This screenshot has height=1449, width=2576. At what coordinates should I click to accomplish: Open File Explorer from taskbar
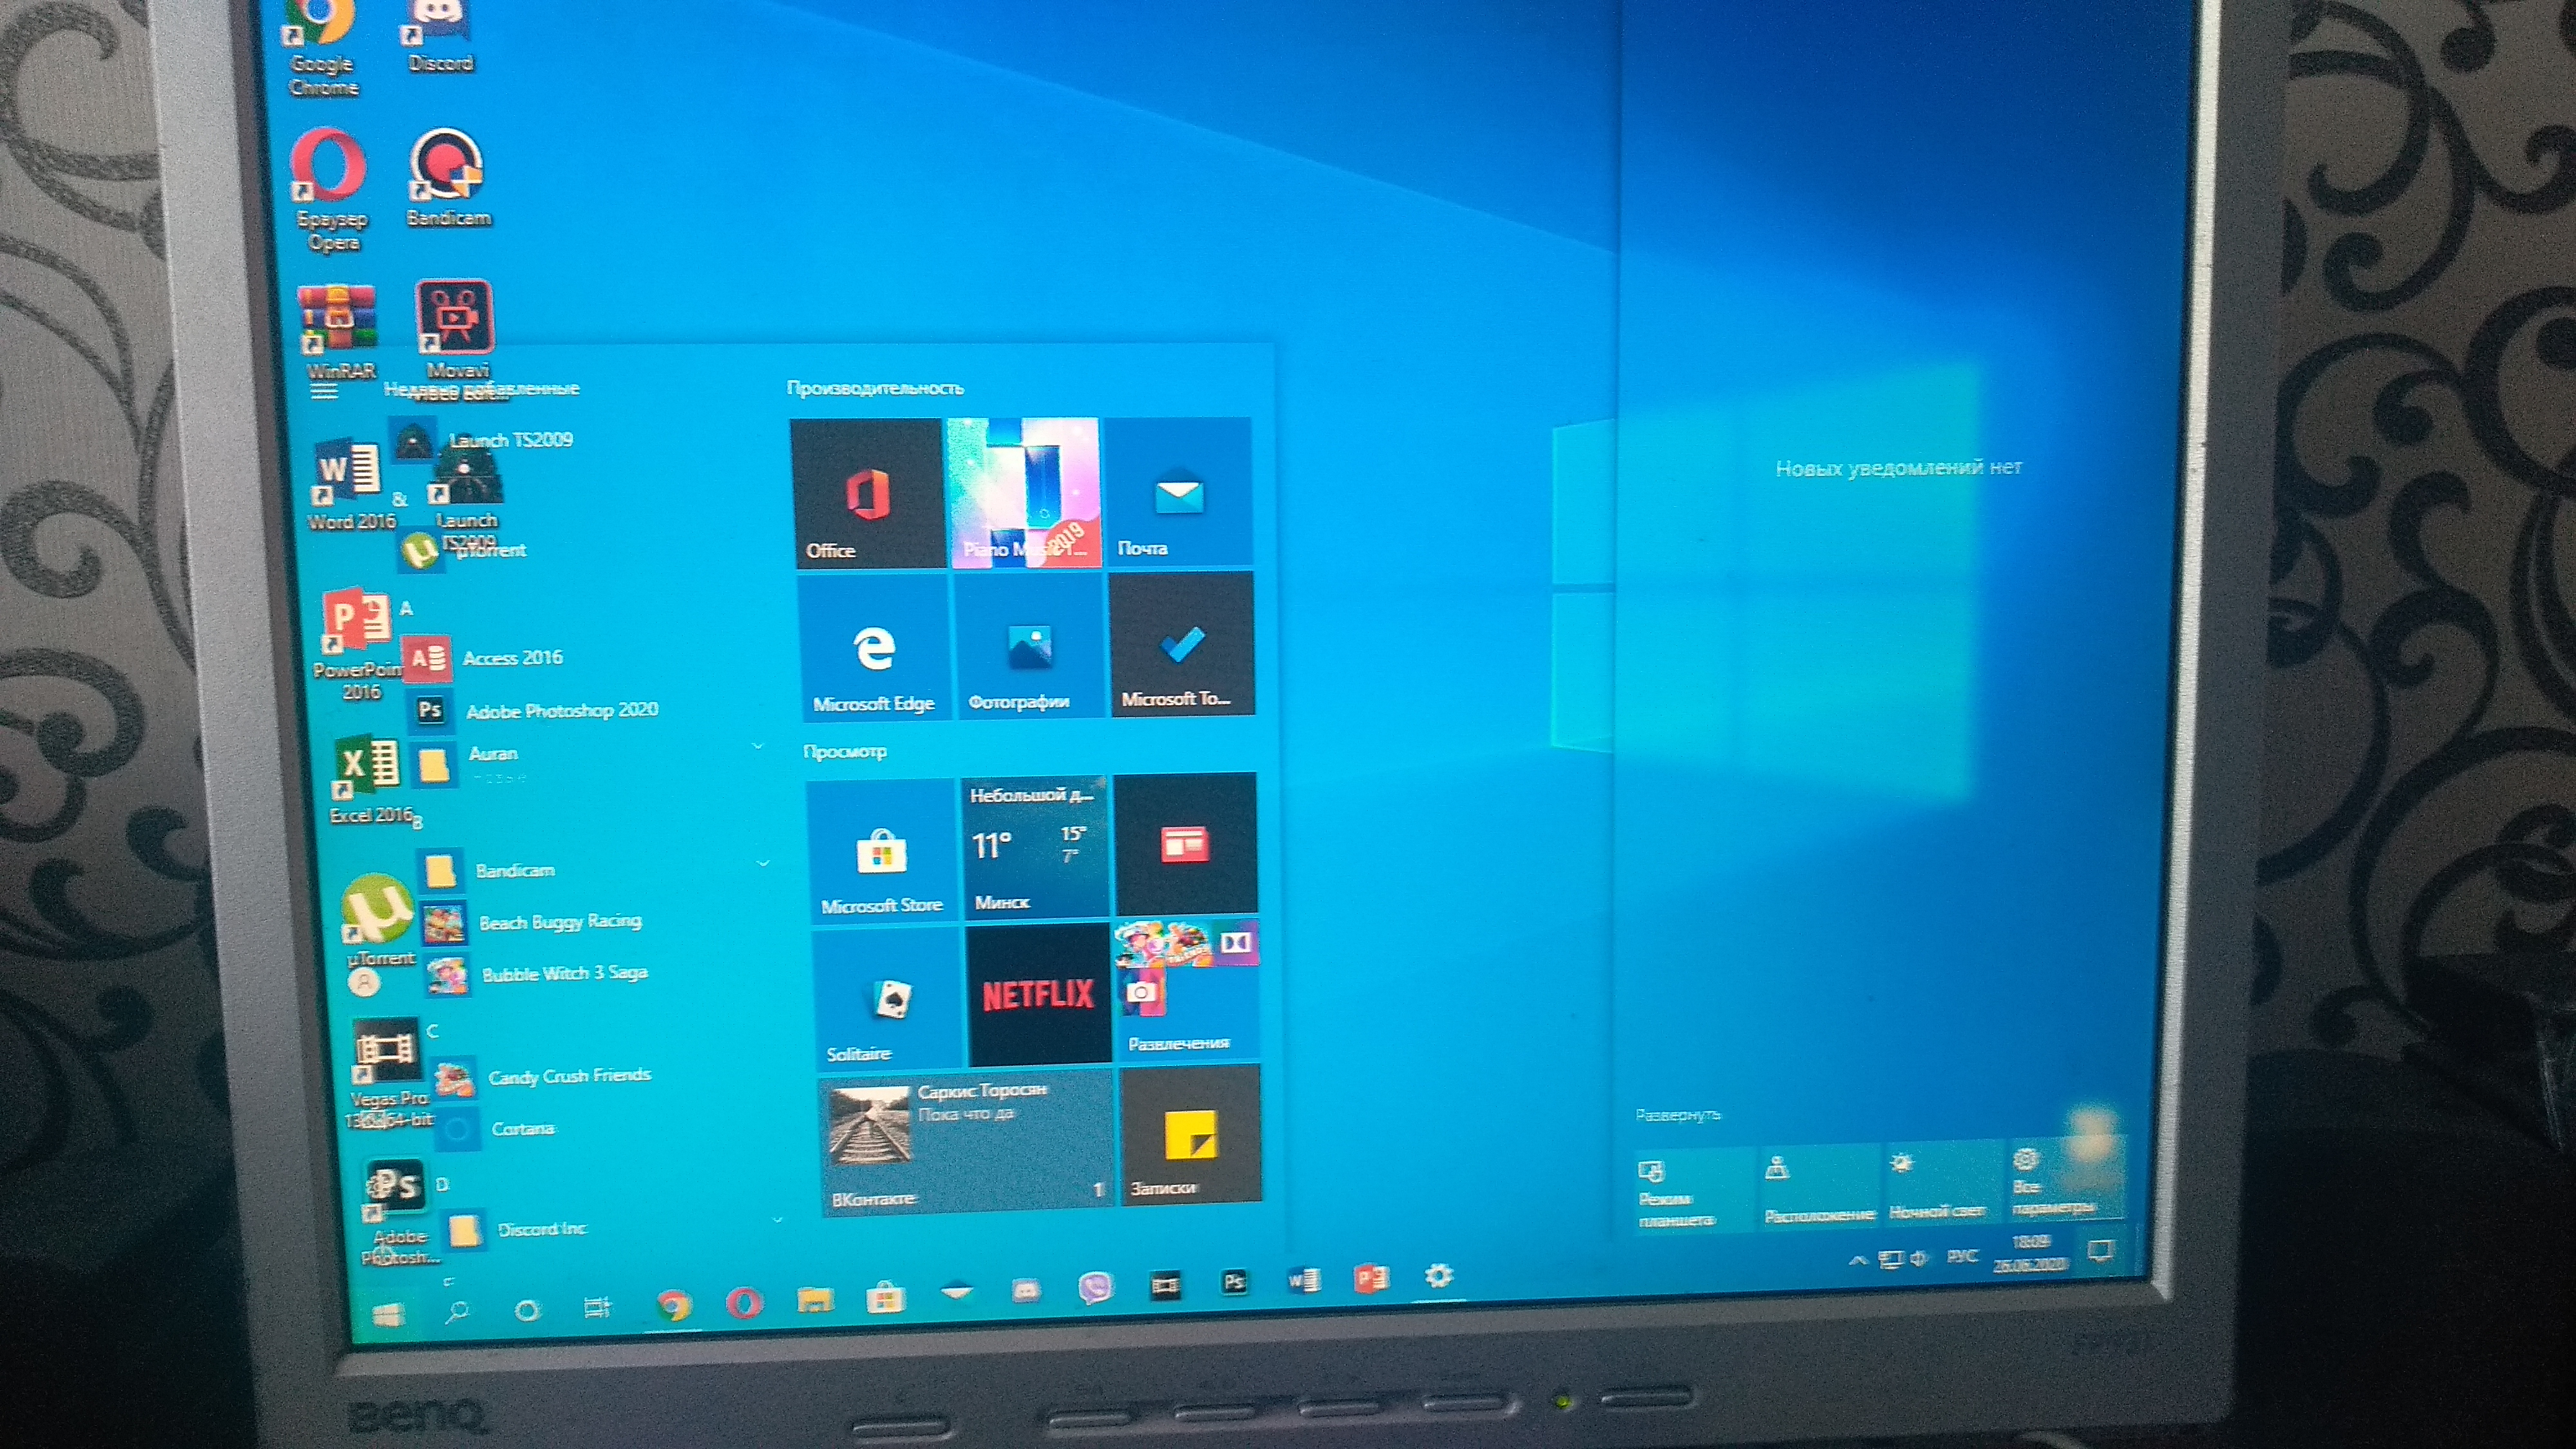[x=815, y=1300]
